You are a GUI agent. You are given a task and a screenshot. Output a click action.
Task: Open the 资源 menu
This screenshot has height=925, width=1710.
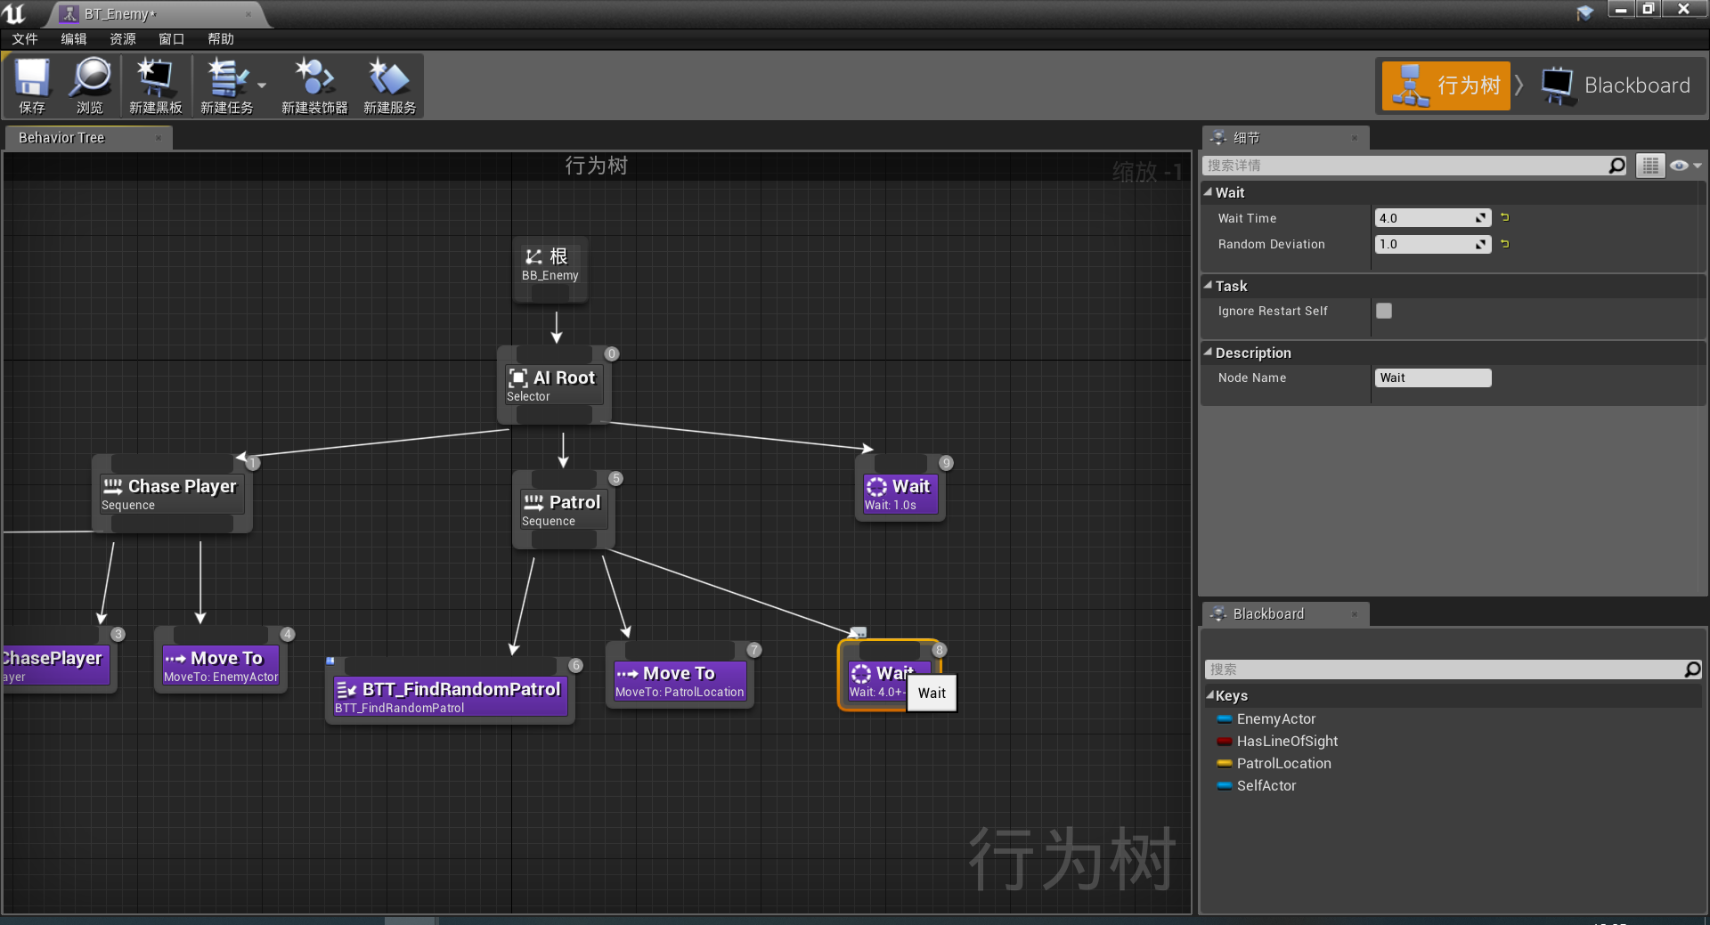click(x=123, y=39)
